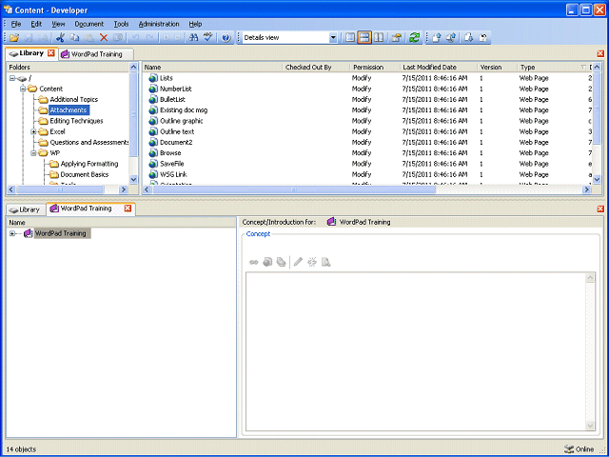Click inside the Concept text area

point(416,351)
